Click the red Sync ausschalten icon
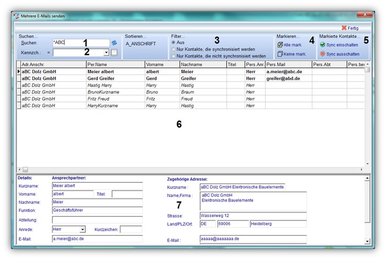The height and width of the screenshot is (260, 386). point(322,54)
